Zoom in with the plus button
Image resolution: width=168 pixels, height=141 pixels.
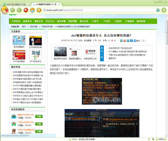point(165,139)
